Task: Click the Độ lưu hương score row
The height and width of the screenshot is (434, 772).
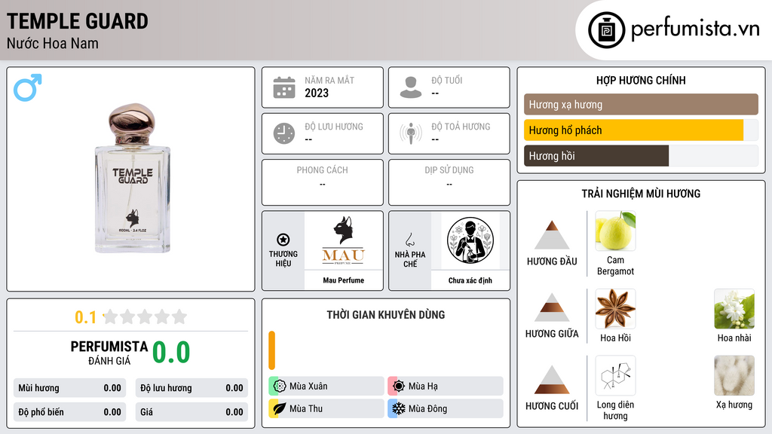Action: pyautogui.click(x=191, y=388)
